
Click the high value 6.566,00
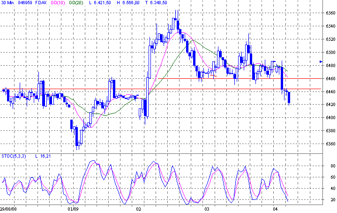131,3
